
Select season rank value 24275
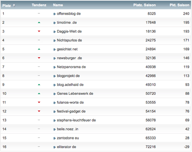pos(151,40)
